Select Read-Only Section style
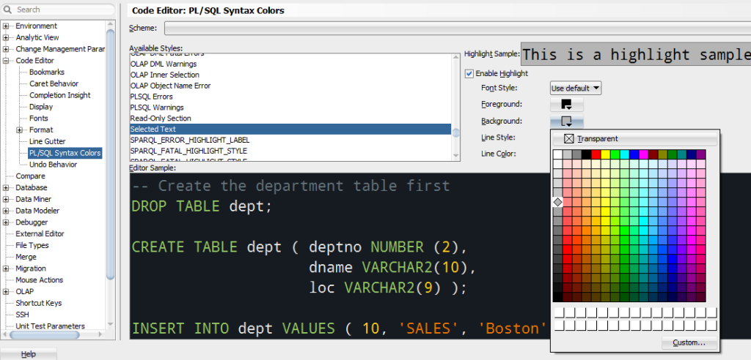The image size is (751, 360). click(290, 118)
